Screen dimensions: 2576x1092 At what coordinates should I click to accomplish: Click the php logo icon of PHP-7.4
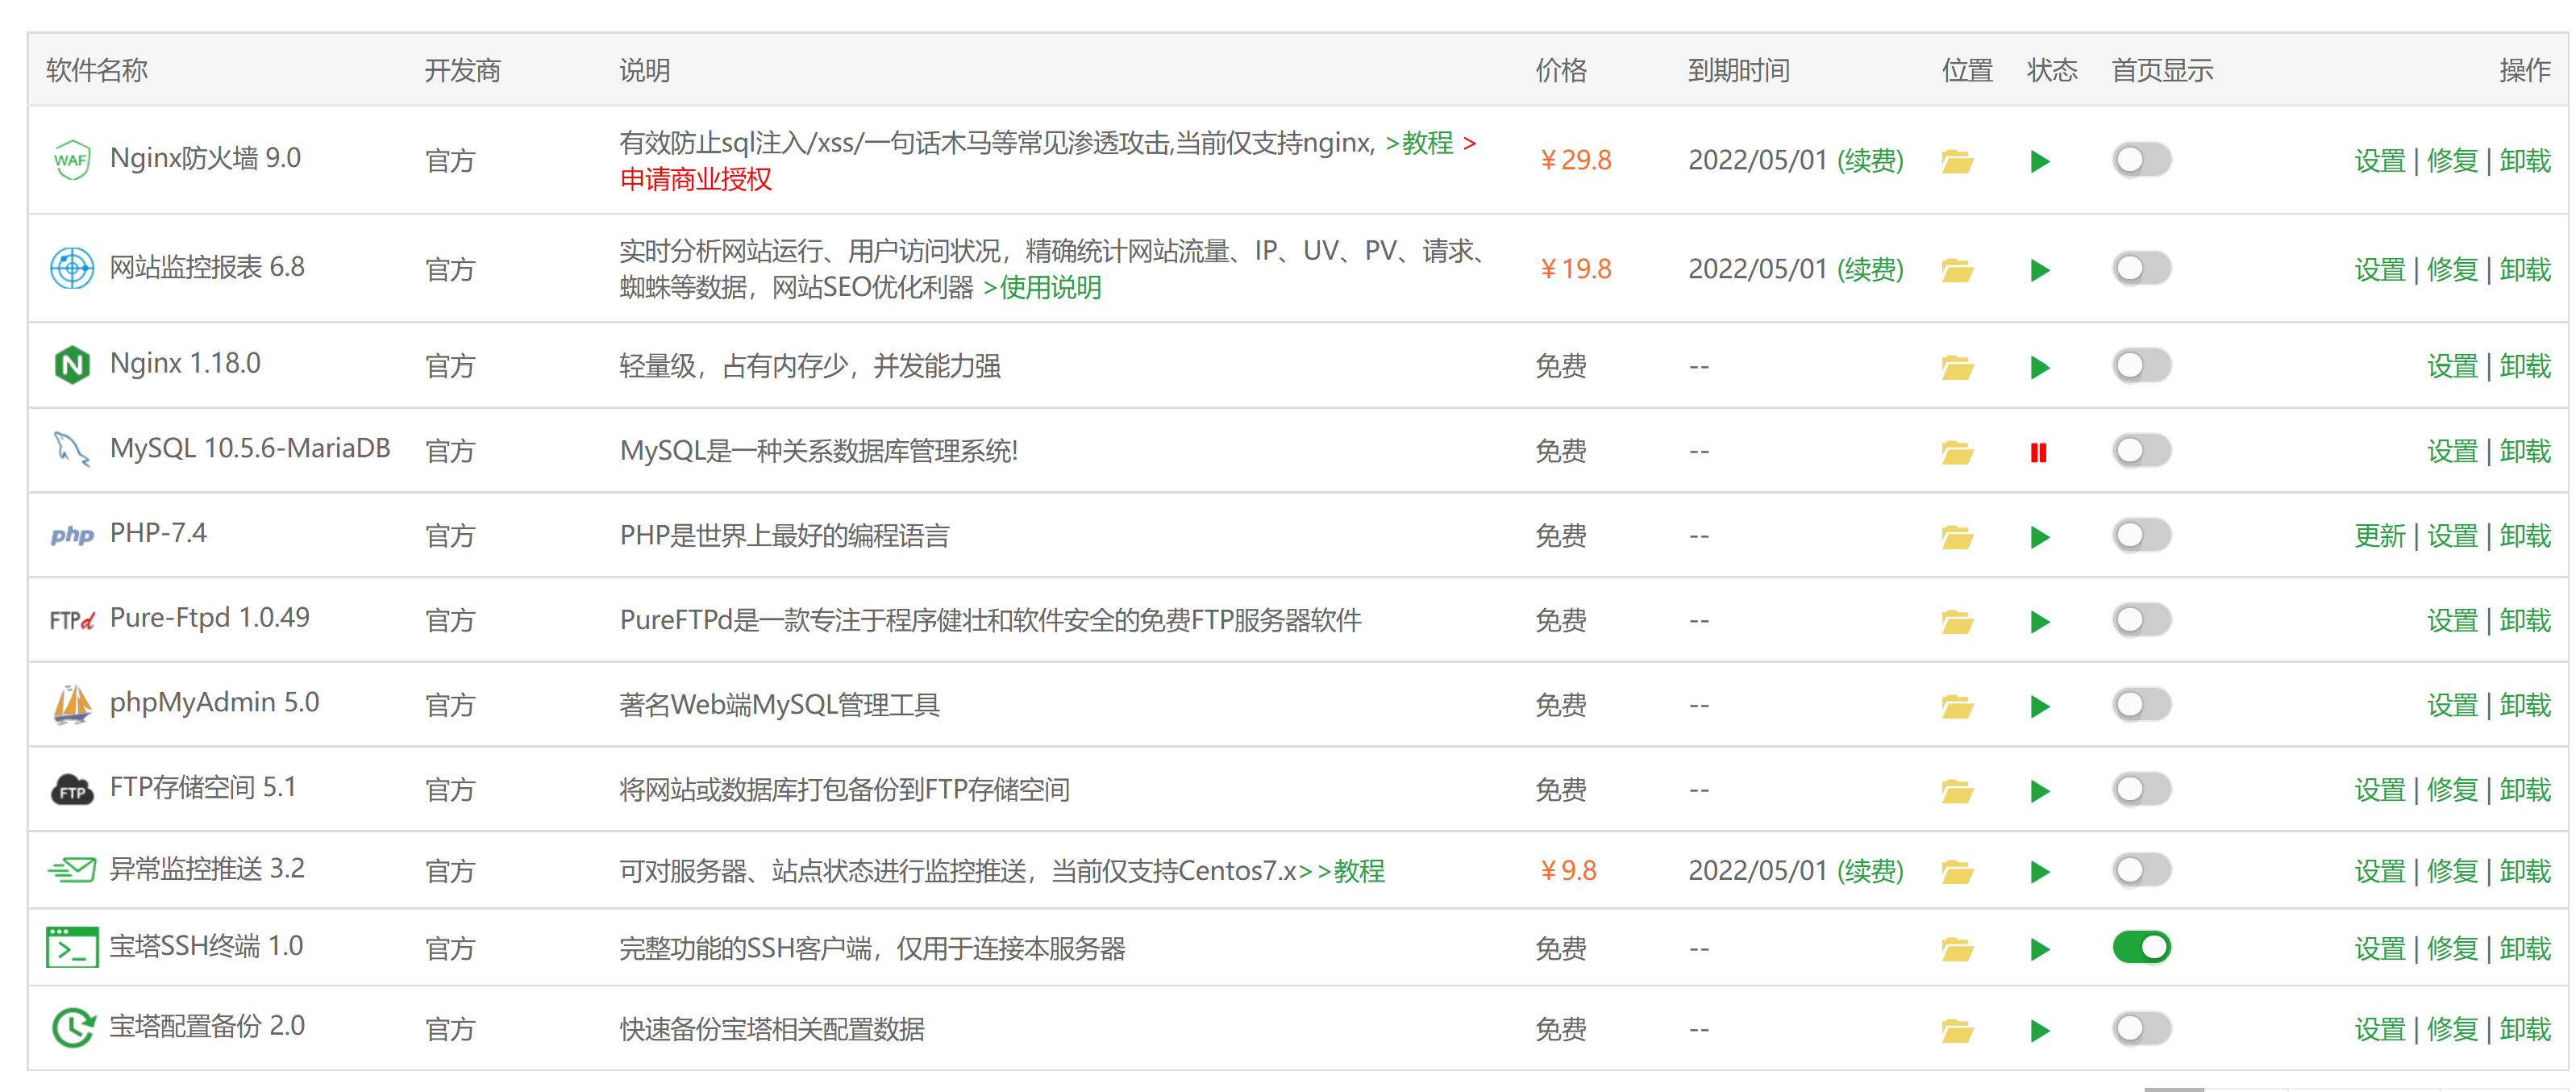click(x=72, y=535)
